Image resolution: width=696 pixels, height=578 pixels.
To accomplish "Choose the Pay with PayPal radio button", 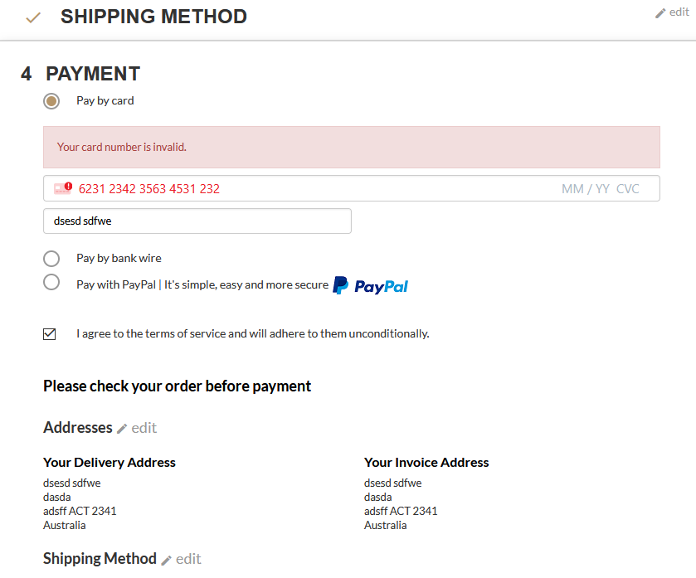I will tap(51, 283).
